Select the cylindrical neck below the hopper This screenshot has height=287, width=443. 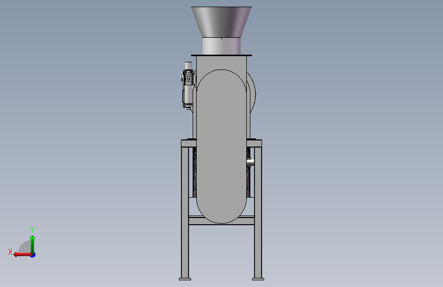point(221,46)
